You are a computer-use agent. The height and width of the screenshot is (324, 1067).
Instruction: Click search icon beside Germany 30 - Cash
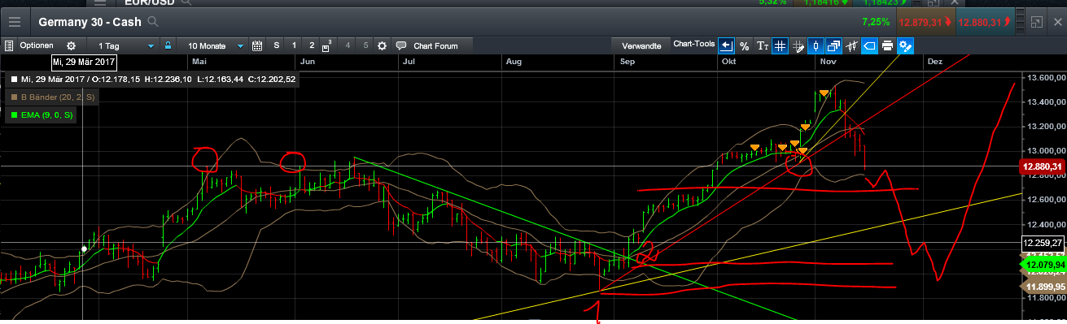[154, 22]
